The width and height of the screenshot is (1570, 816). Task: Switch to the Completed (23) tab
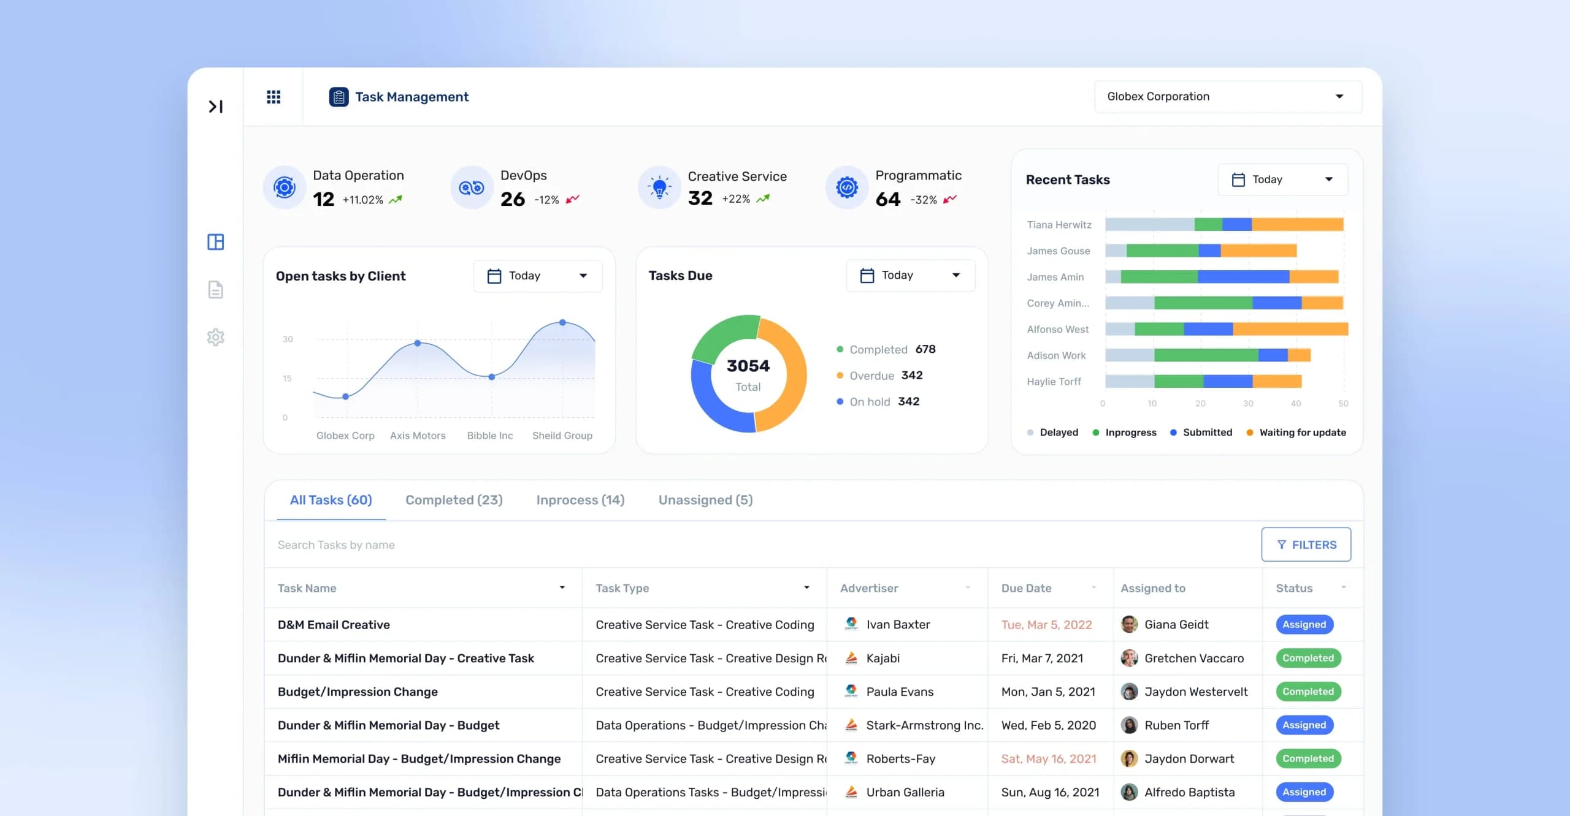[454, 501]
